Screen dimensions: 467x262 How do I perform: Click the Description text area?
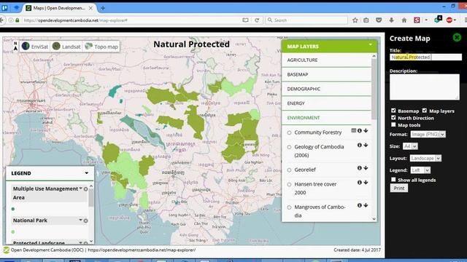(x=425, y=87)
